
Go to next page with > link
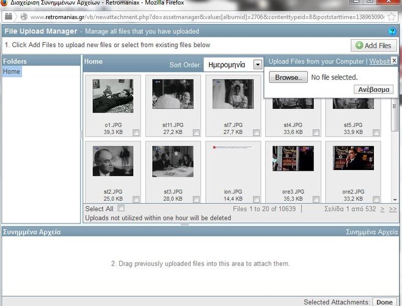point(382,209)
